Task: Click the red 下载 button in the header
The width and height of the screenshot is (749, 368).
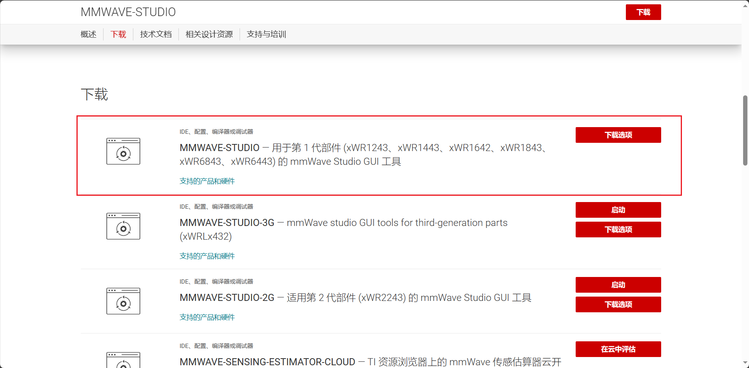Action: 644,12
